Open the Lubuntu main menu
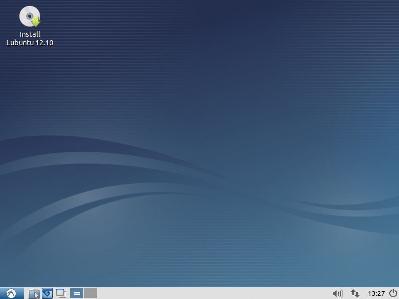 tap(12, 293)
